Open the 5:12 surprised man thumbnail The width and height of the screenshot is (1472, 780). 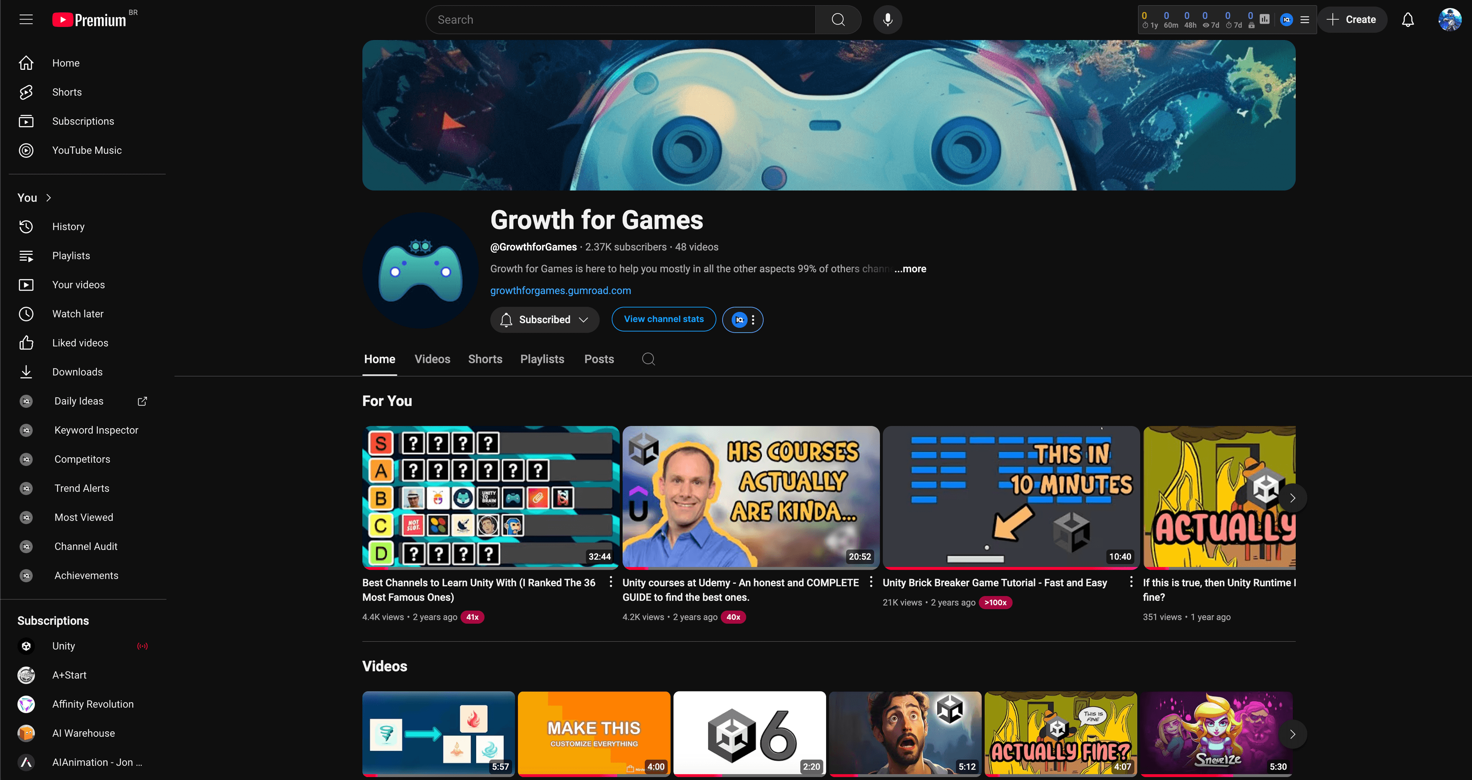click(905, 734)
